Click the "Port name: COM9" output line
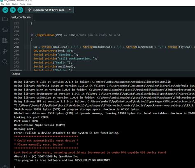Screen dimensions: 195x168 [26, 121]
